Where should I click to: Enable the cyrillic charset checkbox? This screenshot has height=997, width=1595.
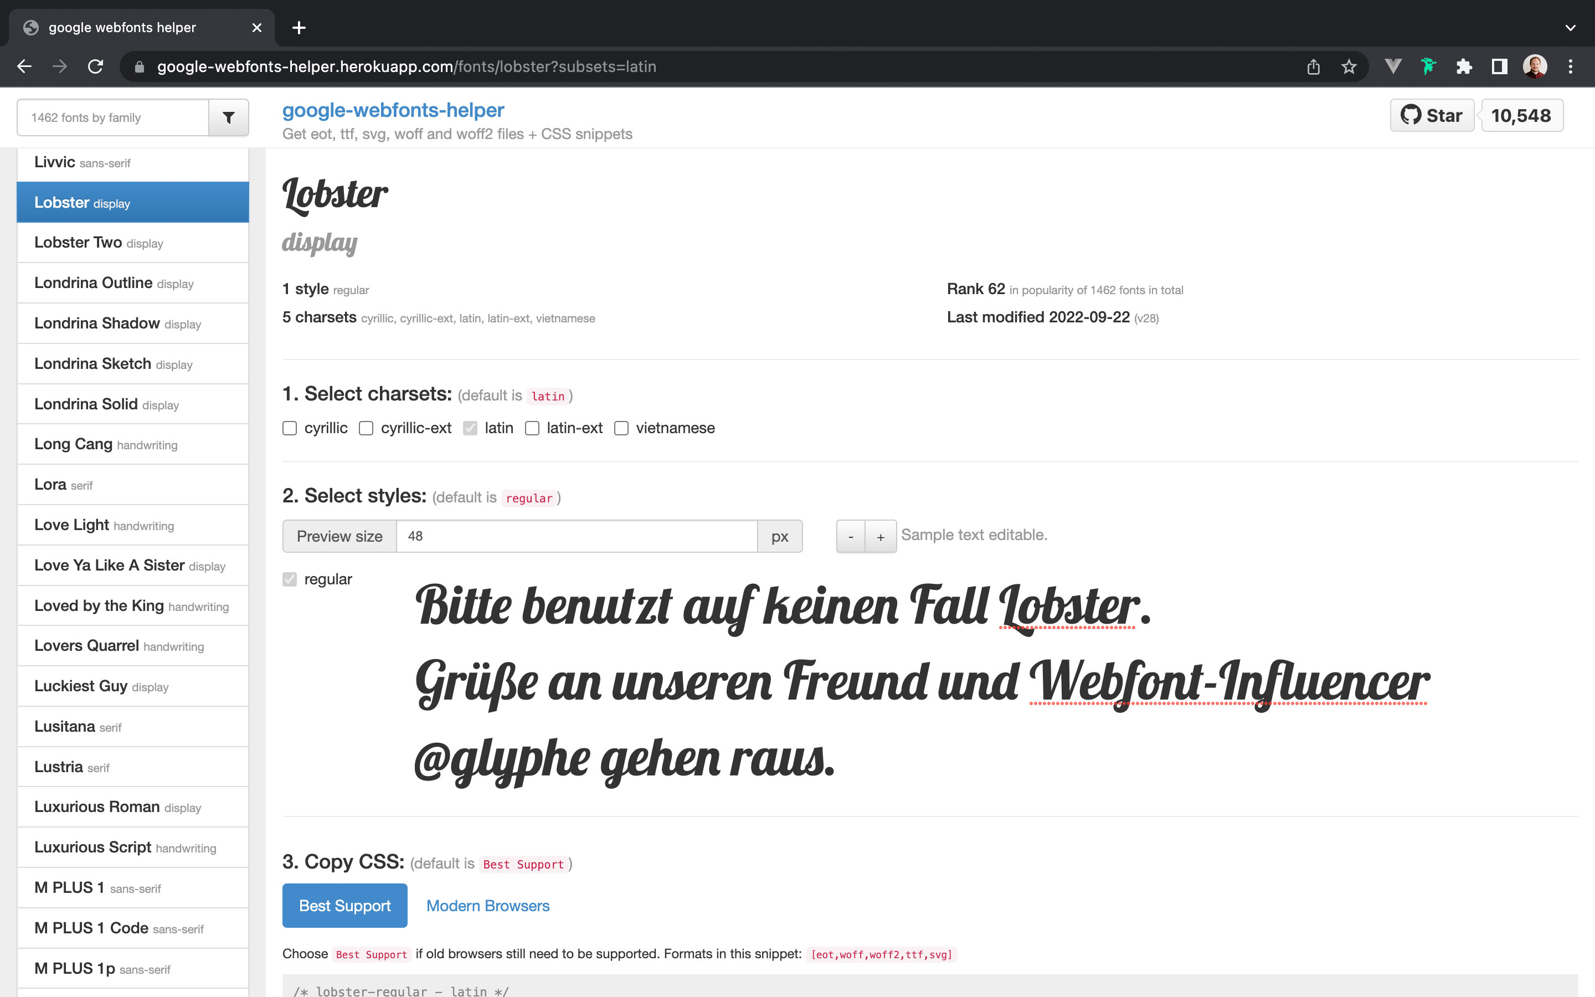[x=289, y=428]
